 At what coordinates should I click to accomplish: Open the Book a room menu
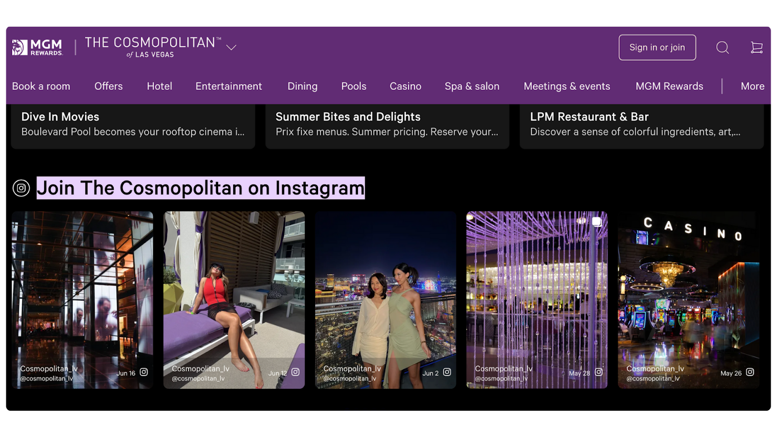pos(41,86)
